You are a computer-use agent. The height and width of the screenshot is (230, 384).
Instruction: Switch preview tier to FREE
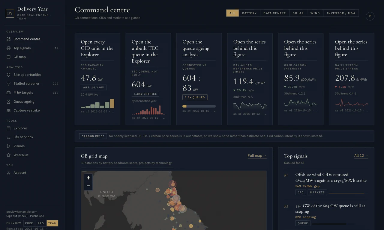click(x=29, y=223)
